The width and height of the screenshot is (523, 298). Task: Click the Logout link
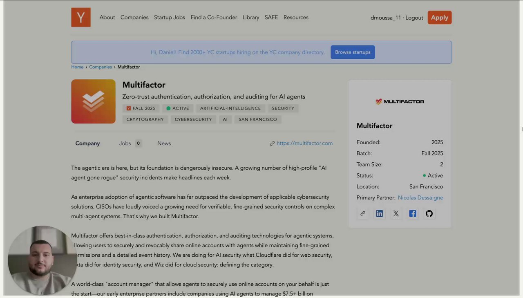click(414, 18)
